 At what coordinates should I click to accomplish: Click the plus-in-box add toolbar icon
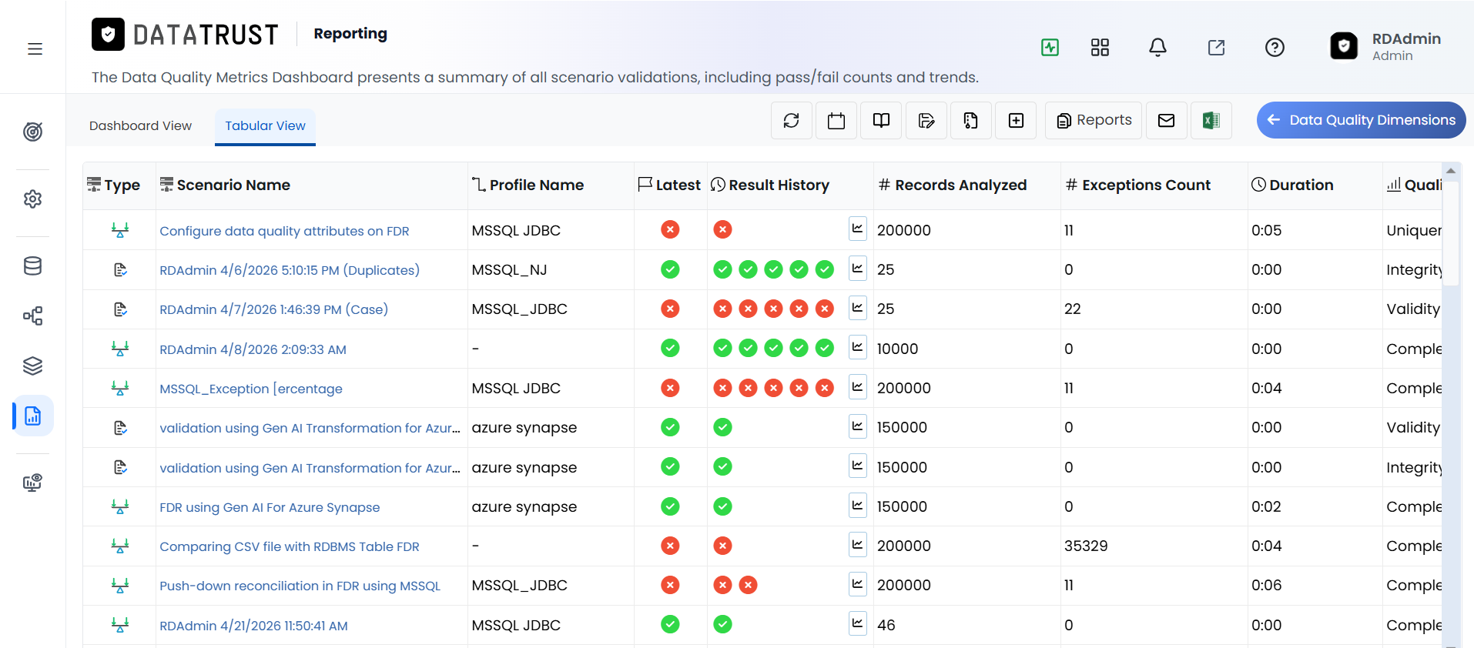pyautogui.click(x=1016, y=120)
